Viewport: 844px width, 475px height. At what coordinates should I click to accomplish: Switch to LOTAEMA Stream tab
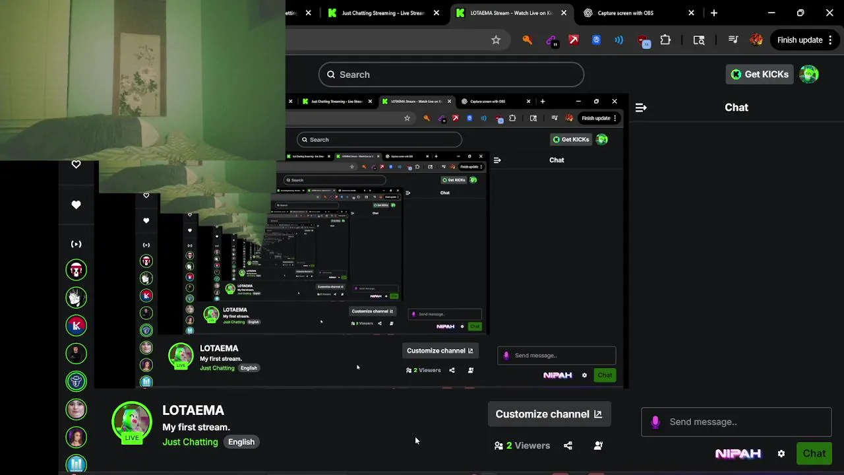point(512,13)
